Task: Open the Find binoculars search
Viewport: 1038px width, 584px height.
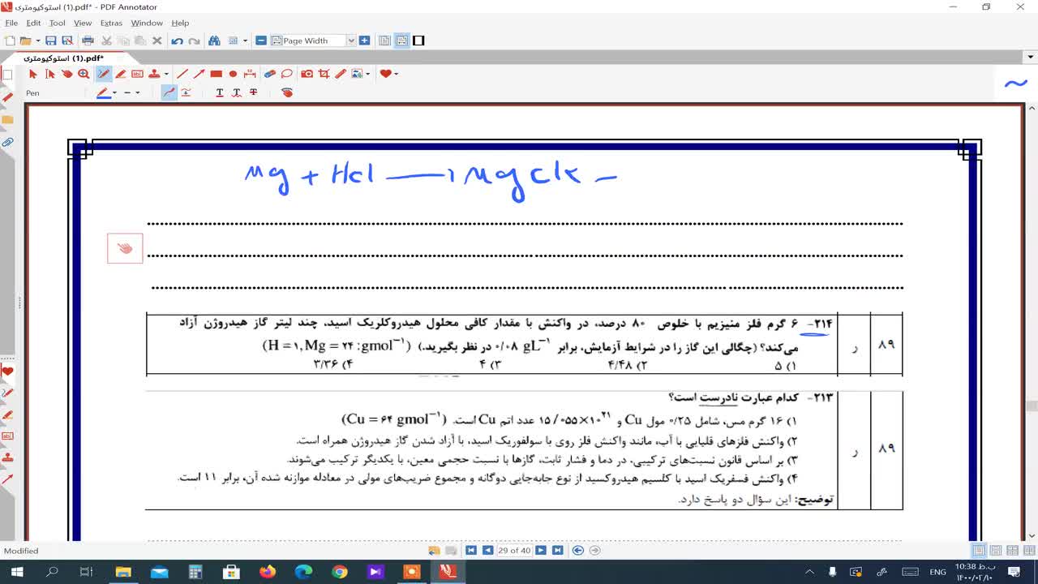Action: 214,41
